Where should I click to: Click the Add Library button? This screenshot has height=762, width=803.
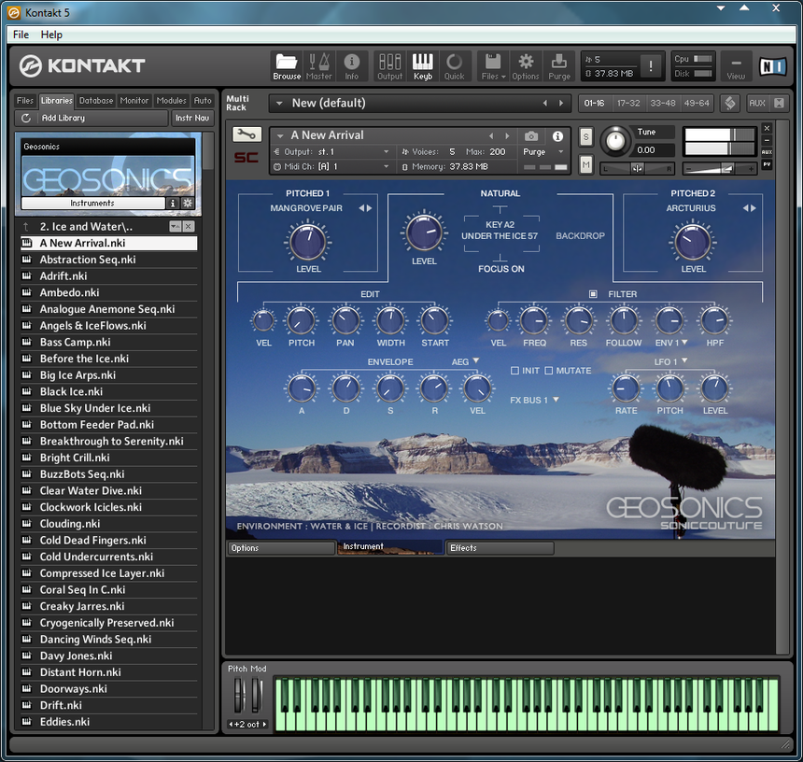[103, 118]
